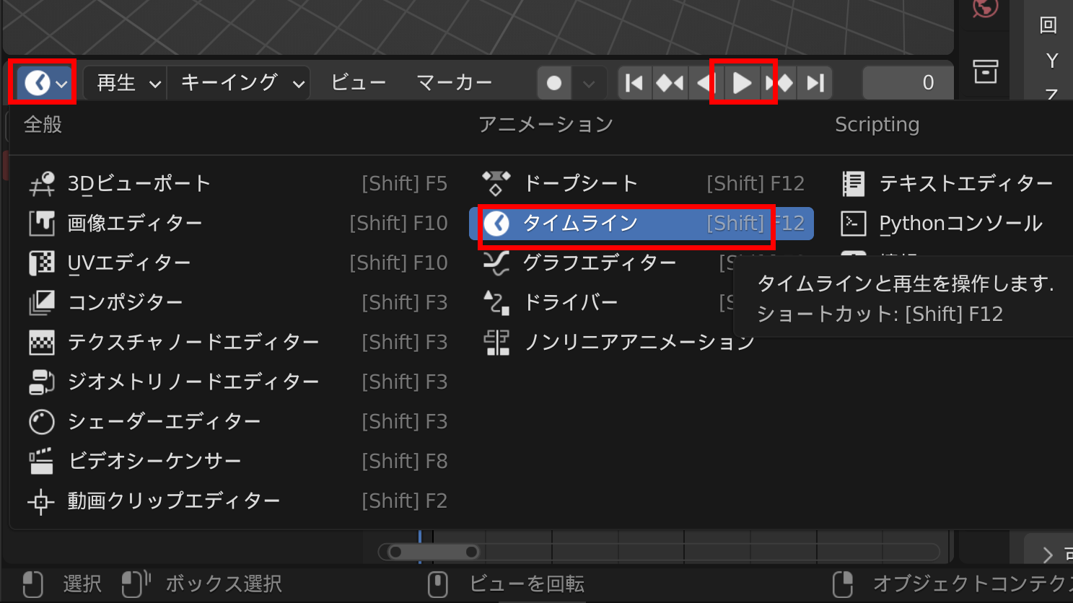
Task: Jump to the start frame
Action: (x=634, y=82)
